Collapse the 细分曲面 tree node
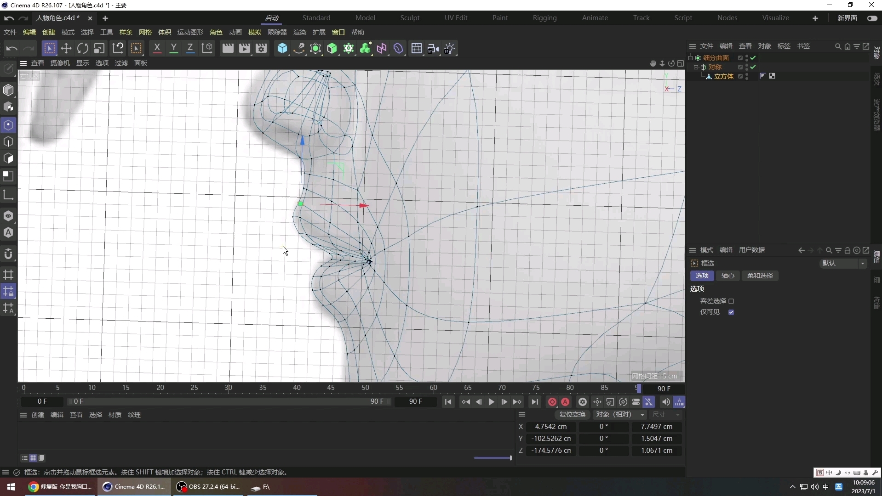This screenshot has height=496, width=882. (x=690, y=58)
